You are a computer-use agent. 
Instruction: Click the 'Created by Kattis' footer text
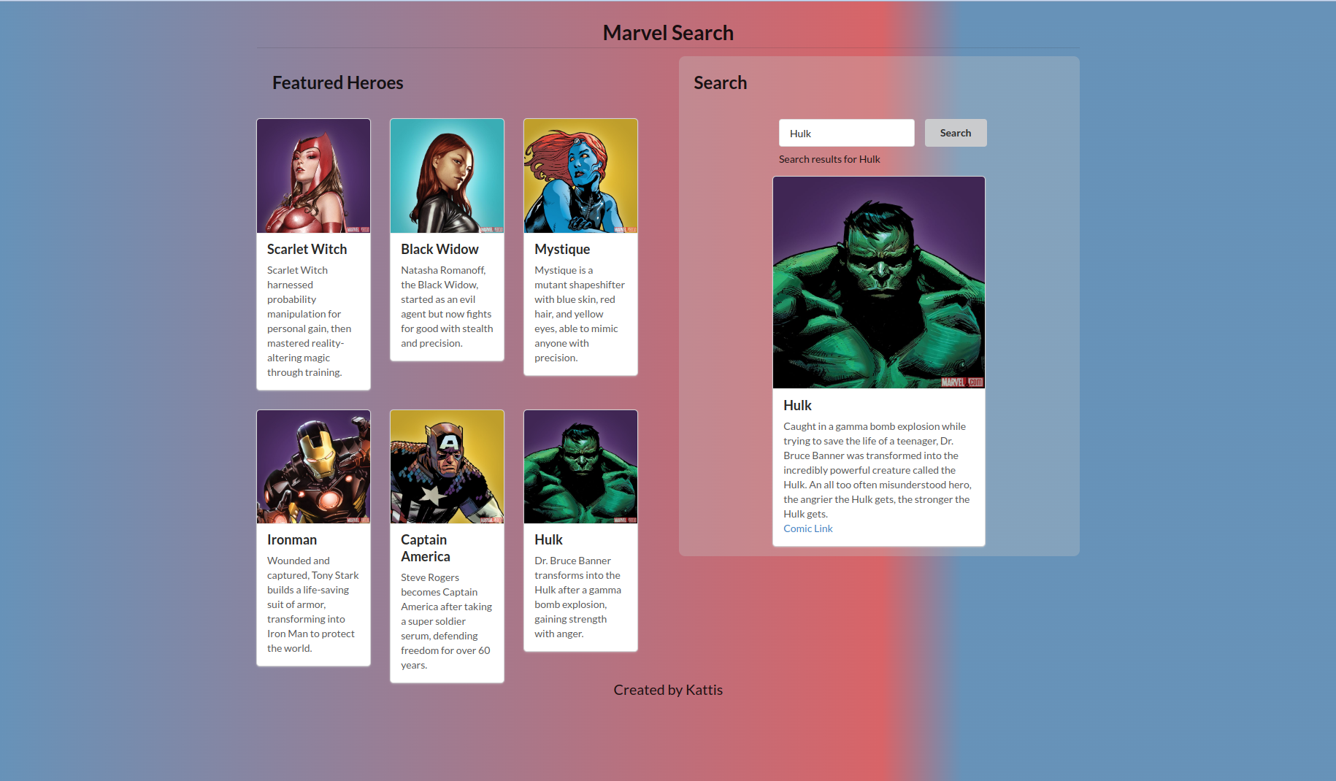(x=668, y=690)
